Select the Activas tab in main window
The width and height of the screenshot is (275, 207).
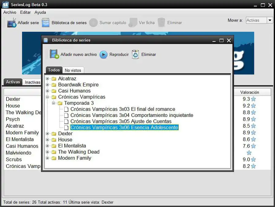coord(13,82)
